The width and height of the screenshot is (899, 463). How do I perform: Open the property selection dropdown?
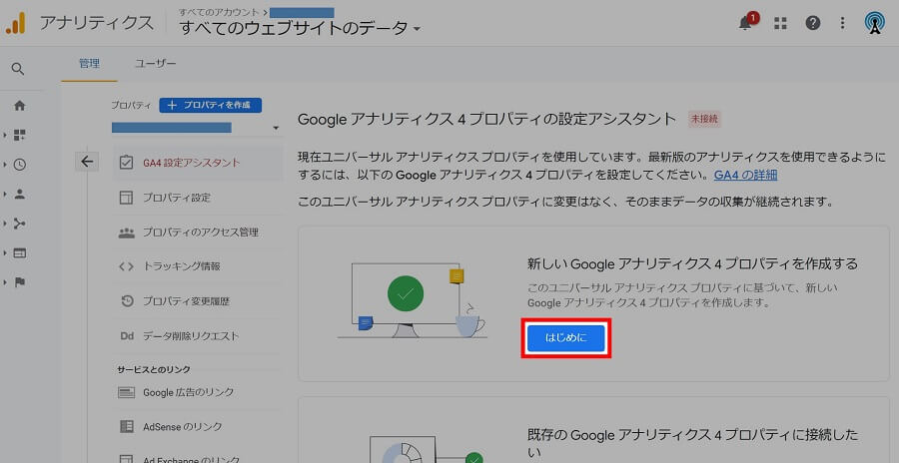(x=196, y=127)
